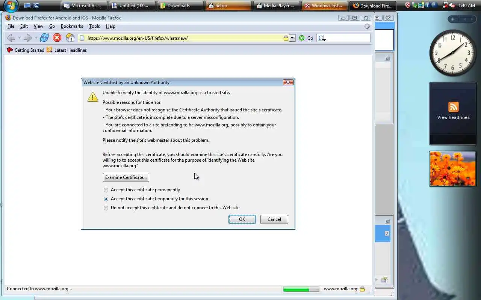Click into the Google search field
This screenshot has height=300, width=481.
tap(348, 38)
